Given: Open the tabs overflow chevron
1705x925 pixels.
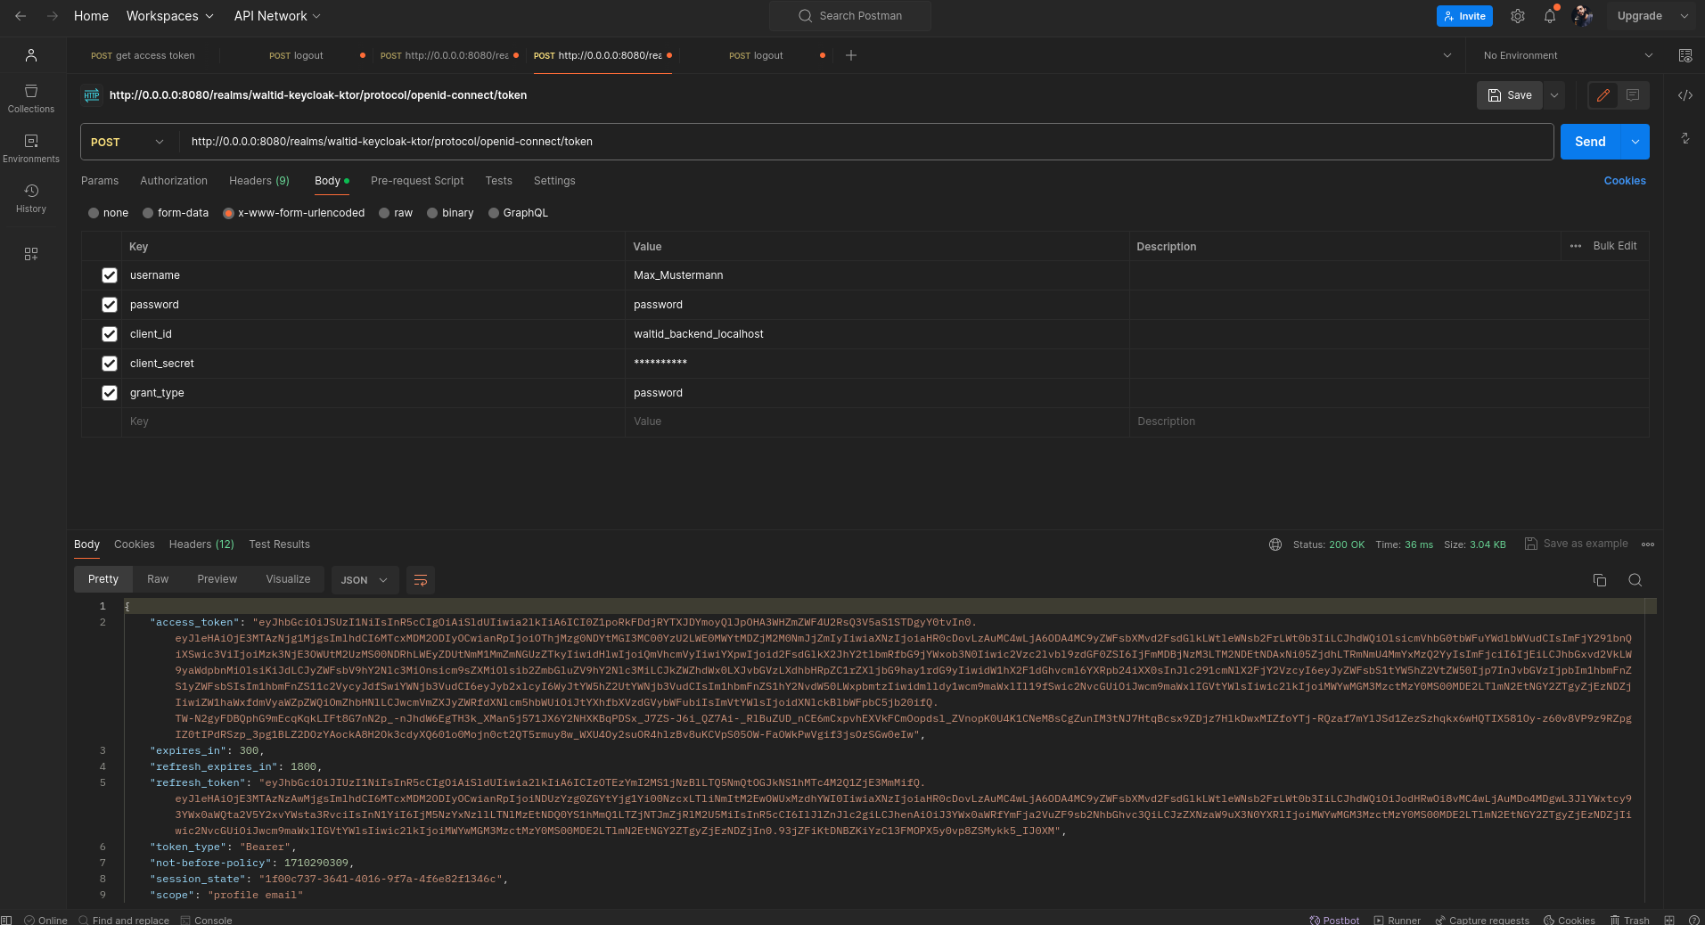Looking at the screenshot, I should 1447,55.
